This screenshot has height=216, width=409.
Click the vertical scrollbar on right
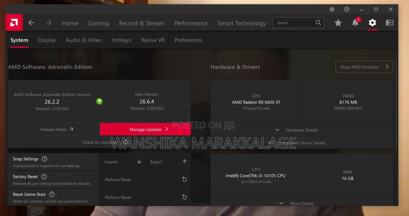[x=396, y=104]
